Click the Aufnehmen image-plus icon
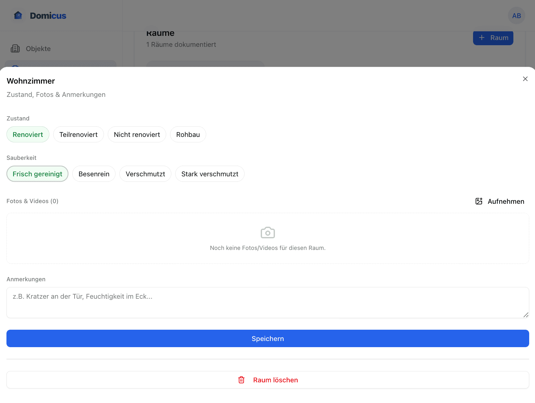The image size is (535, 403). (479, 201)
